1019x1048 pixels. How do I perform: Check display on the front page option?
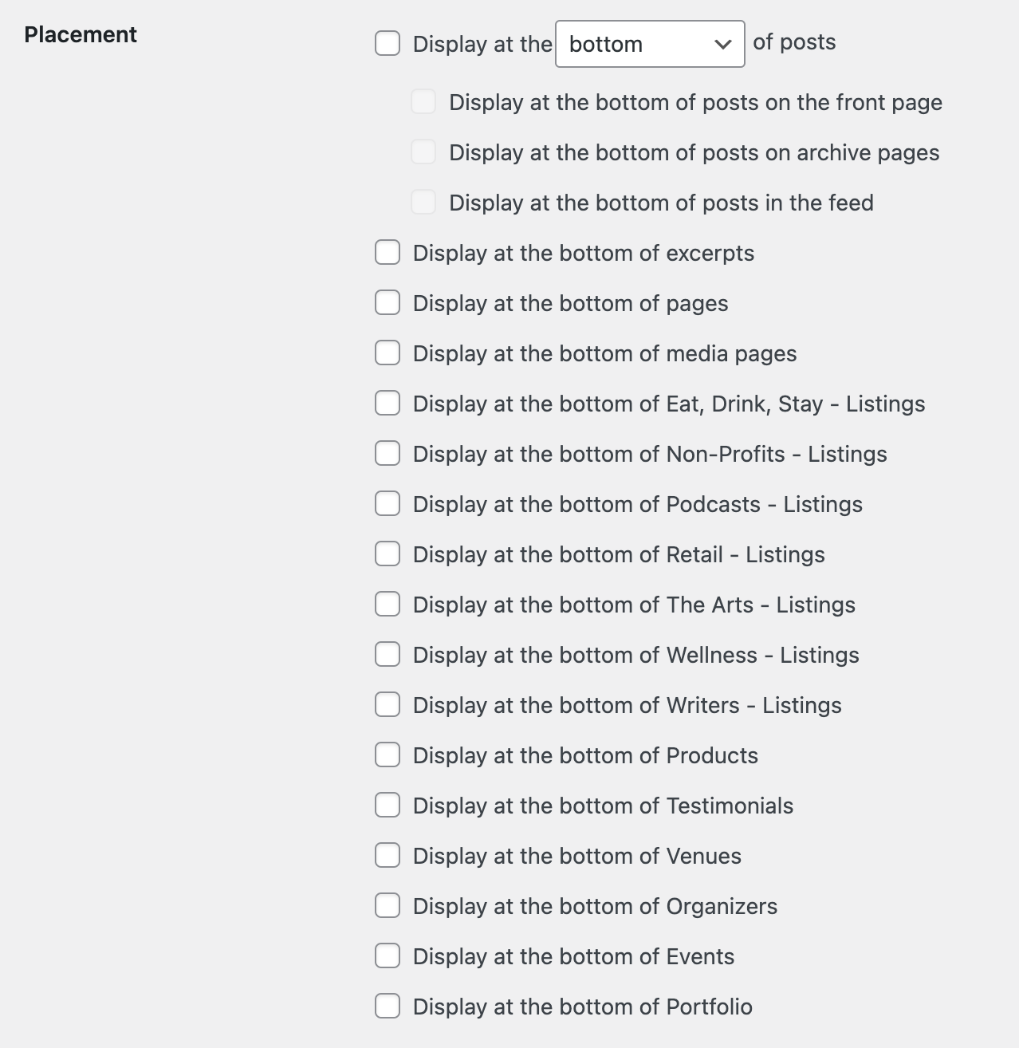(423, 102)
